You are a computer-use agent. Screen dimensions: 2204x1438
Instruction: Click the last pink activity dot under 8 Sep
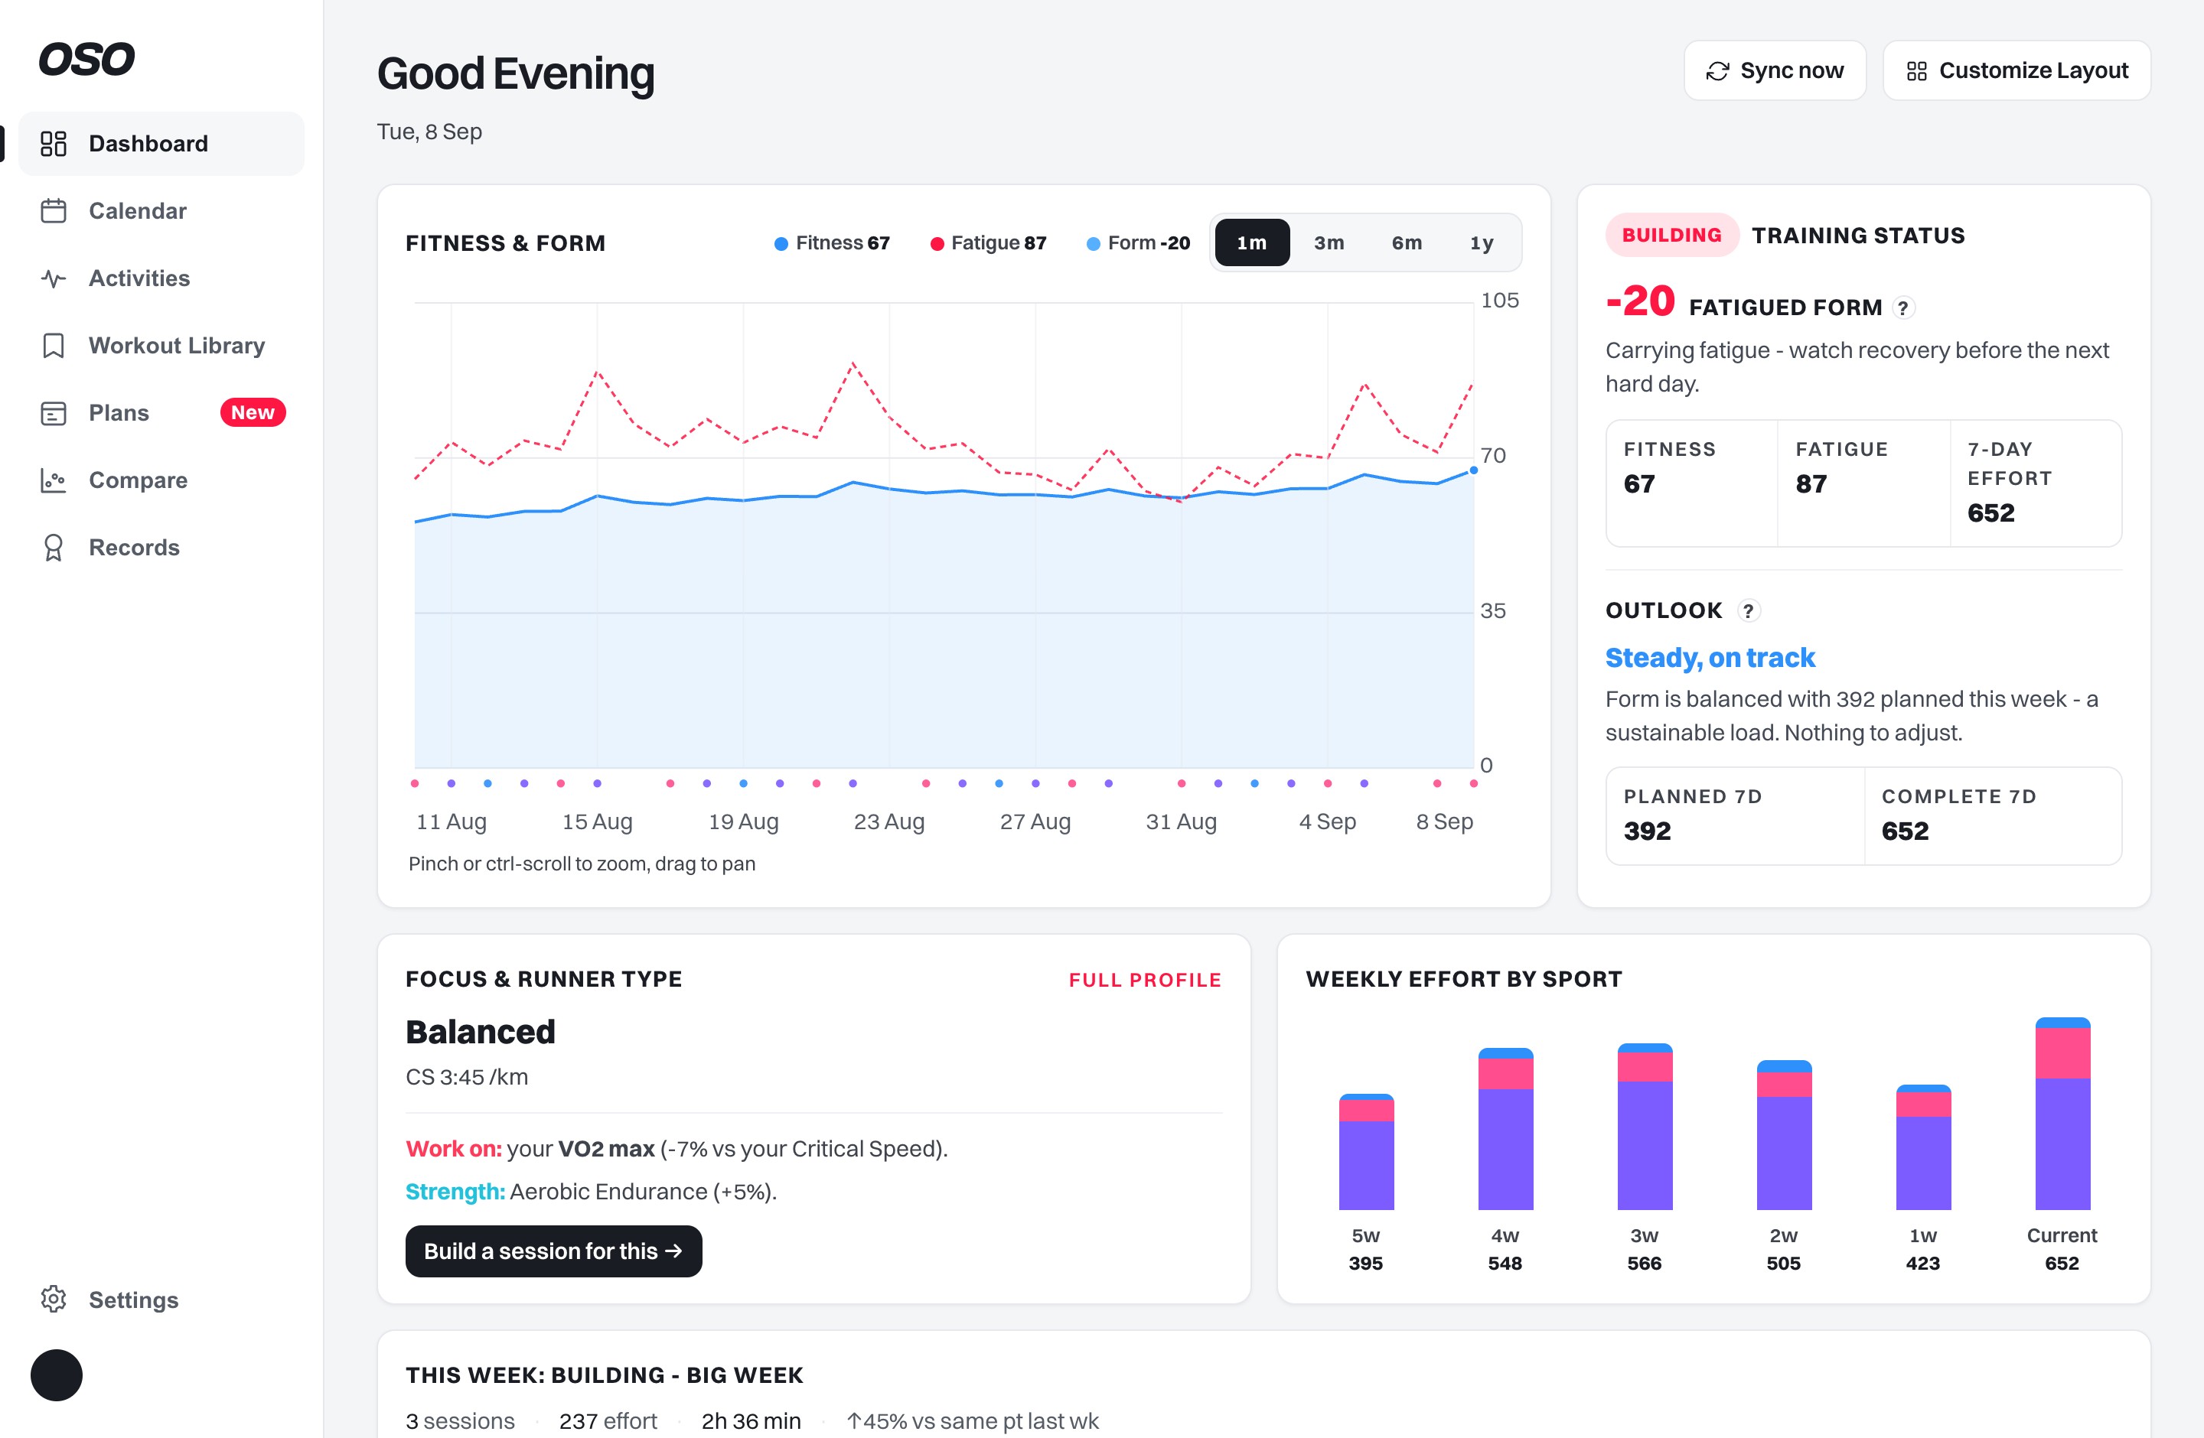pyautogui.click(x=1473, y=784)
